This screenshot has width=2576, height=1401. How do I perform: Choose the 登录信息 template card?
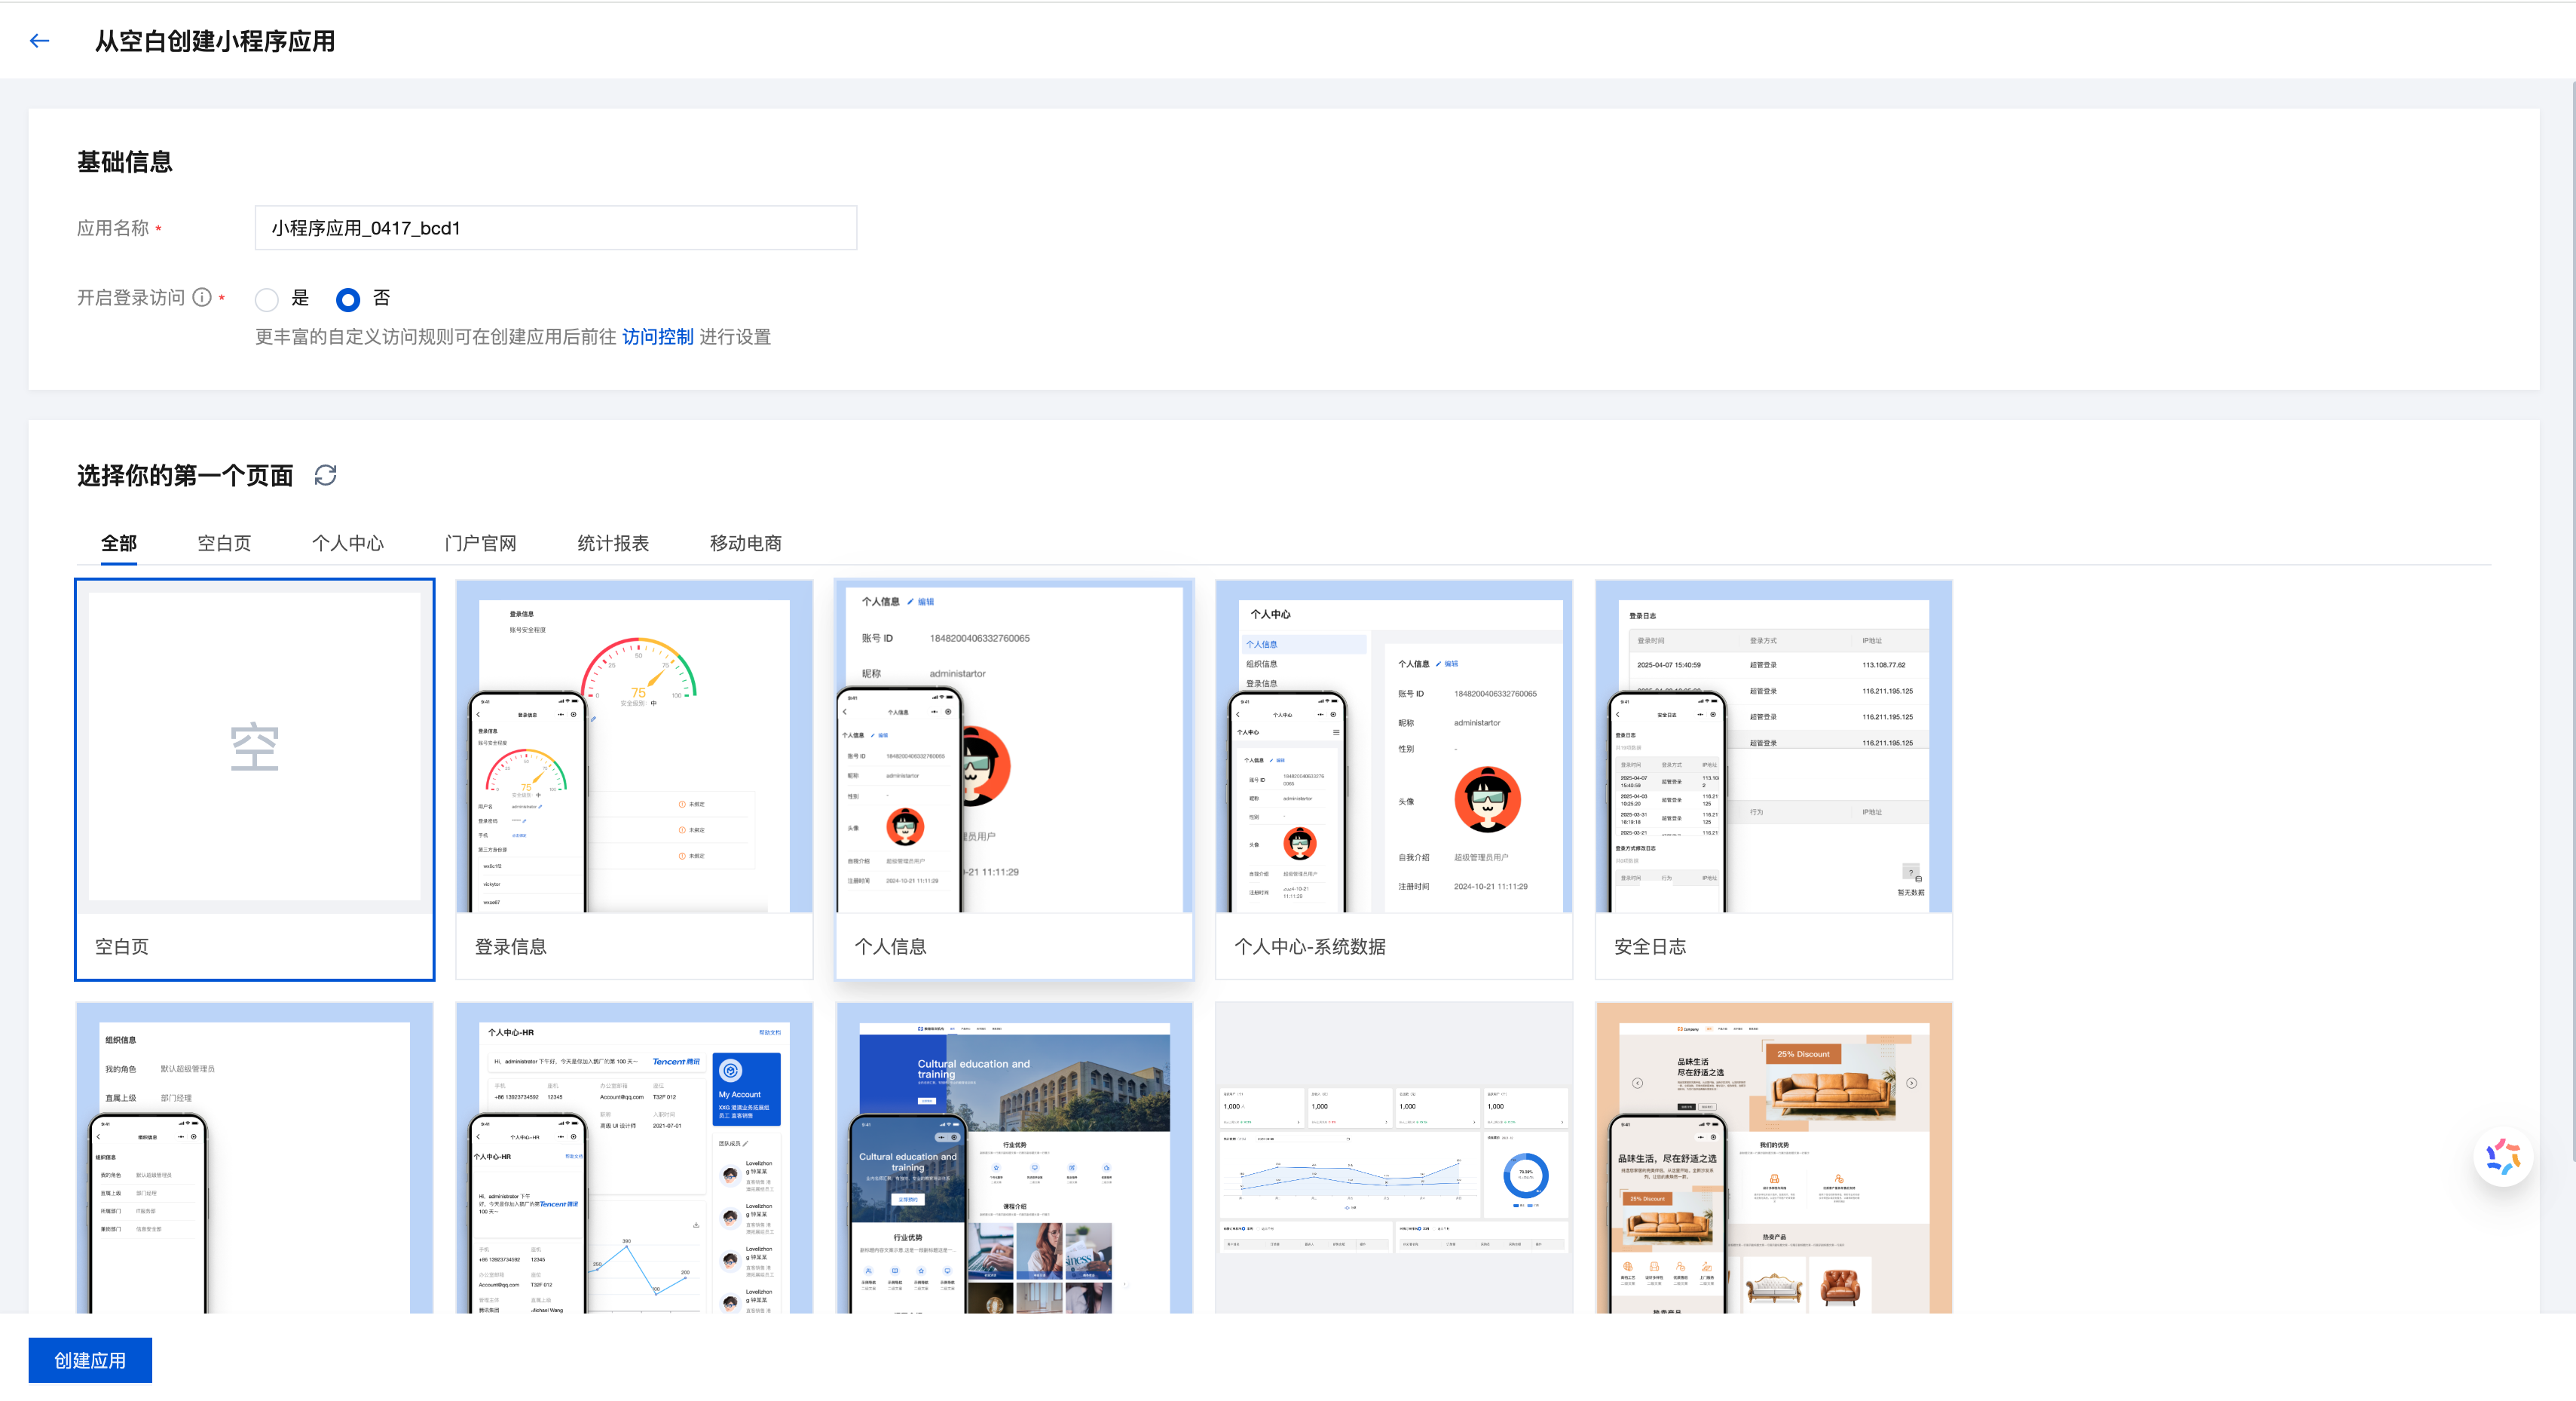[x=634, y=780]
